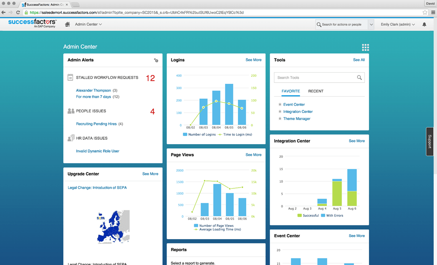Open Recruiting Pending Hires link
437x265 pixels.
[x=96, y=124]
